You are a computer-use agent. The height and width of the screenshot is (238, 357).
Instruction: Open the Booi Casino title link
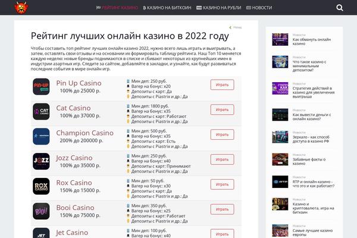(x=75, y=208)
